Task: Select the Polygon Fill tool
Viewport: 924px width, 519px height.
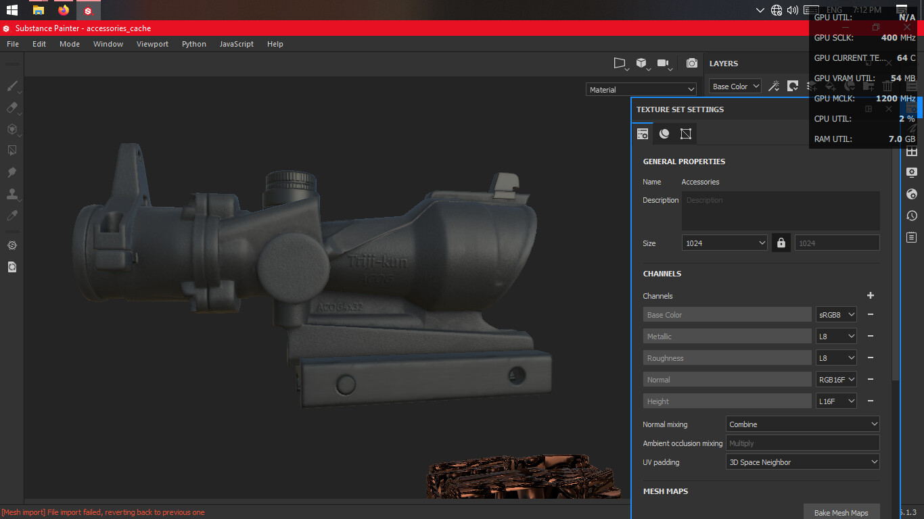Action: (x=11, y=150)
